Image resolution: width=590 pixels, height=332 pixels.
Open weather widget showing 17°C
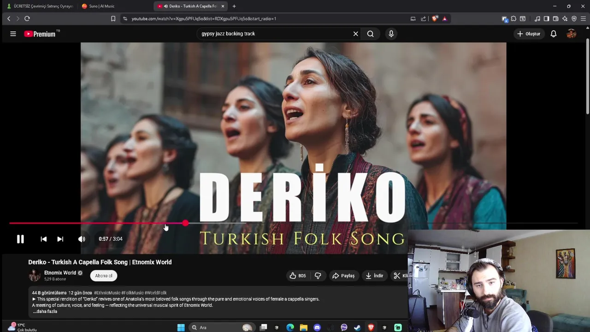22,327
